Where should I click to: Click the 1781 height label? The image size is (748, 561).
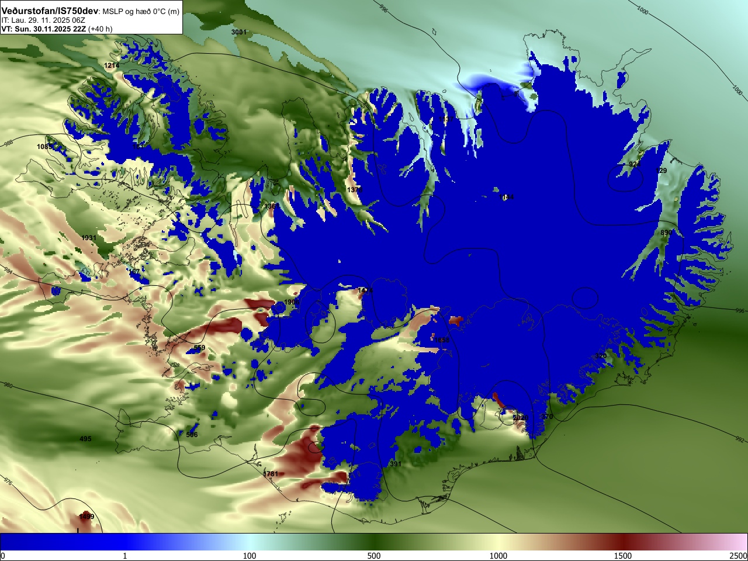(x=271, y=474)
